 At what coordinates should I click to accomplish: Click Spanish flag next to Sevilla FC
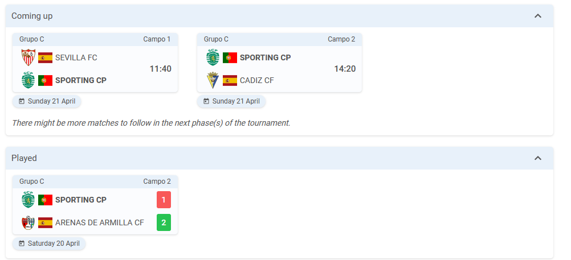point(45,58)
